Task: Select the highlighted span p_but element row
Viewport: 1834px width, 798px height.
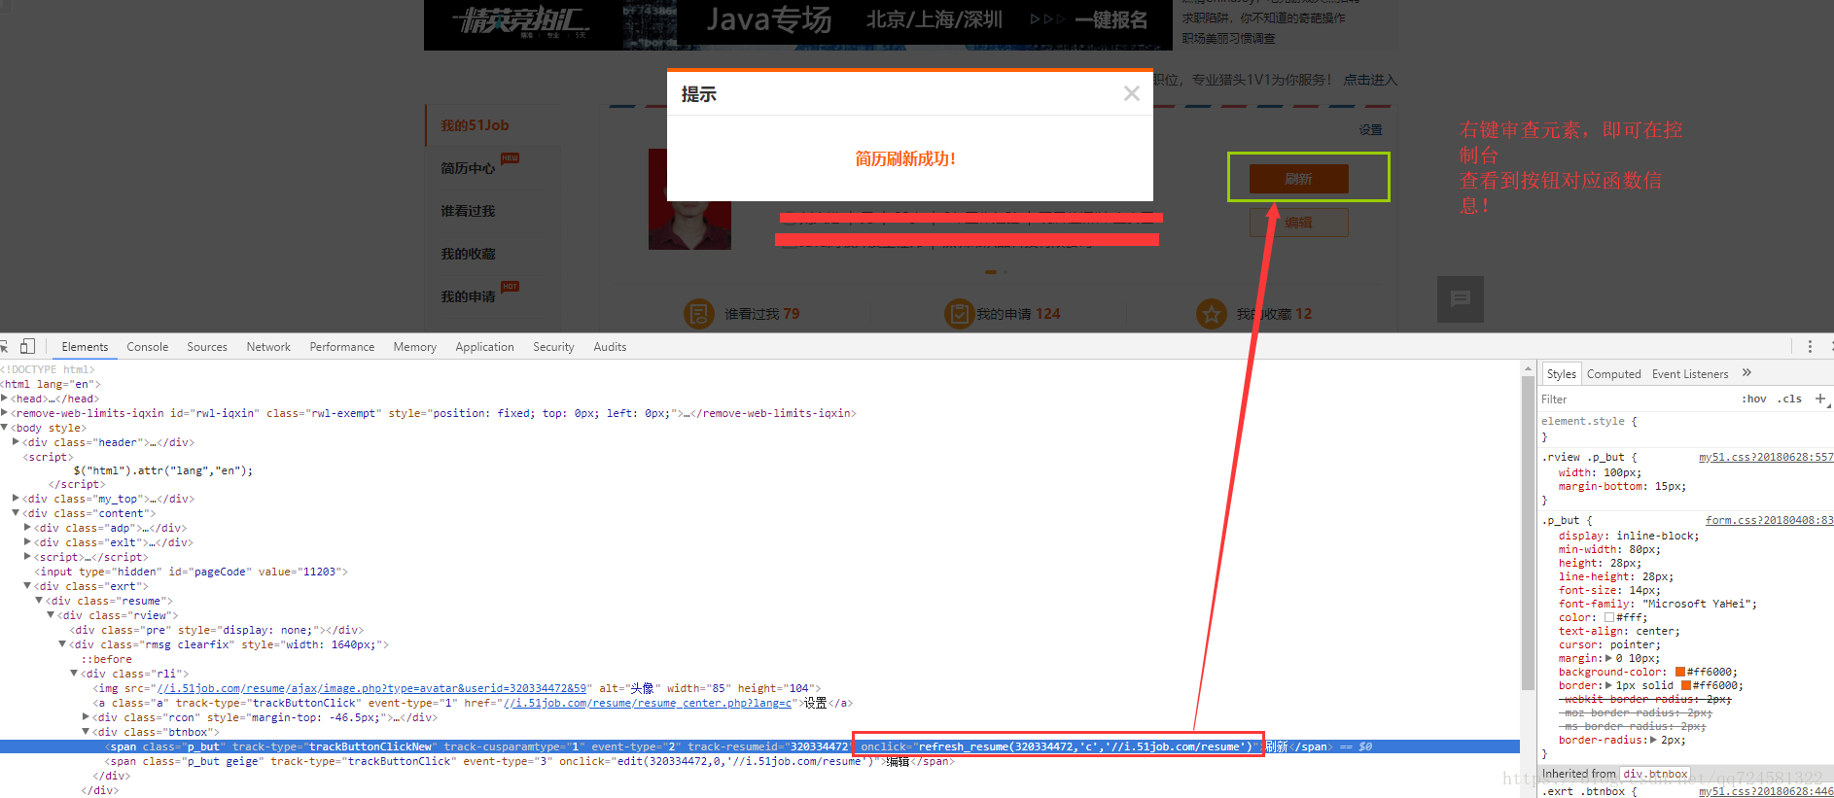Action: click(x=759, y=746)
